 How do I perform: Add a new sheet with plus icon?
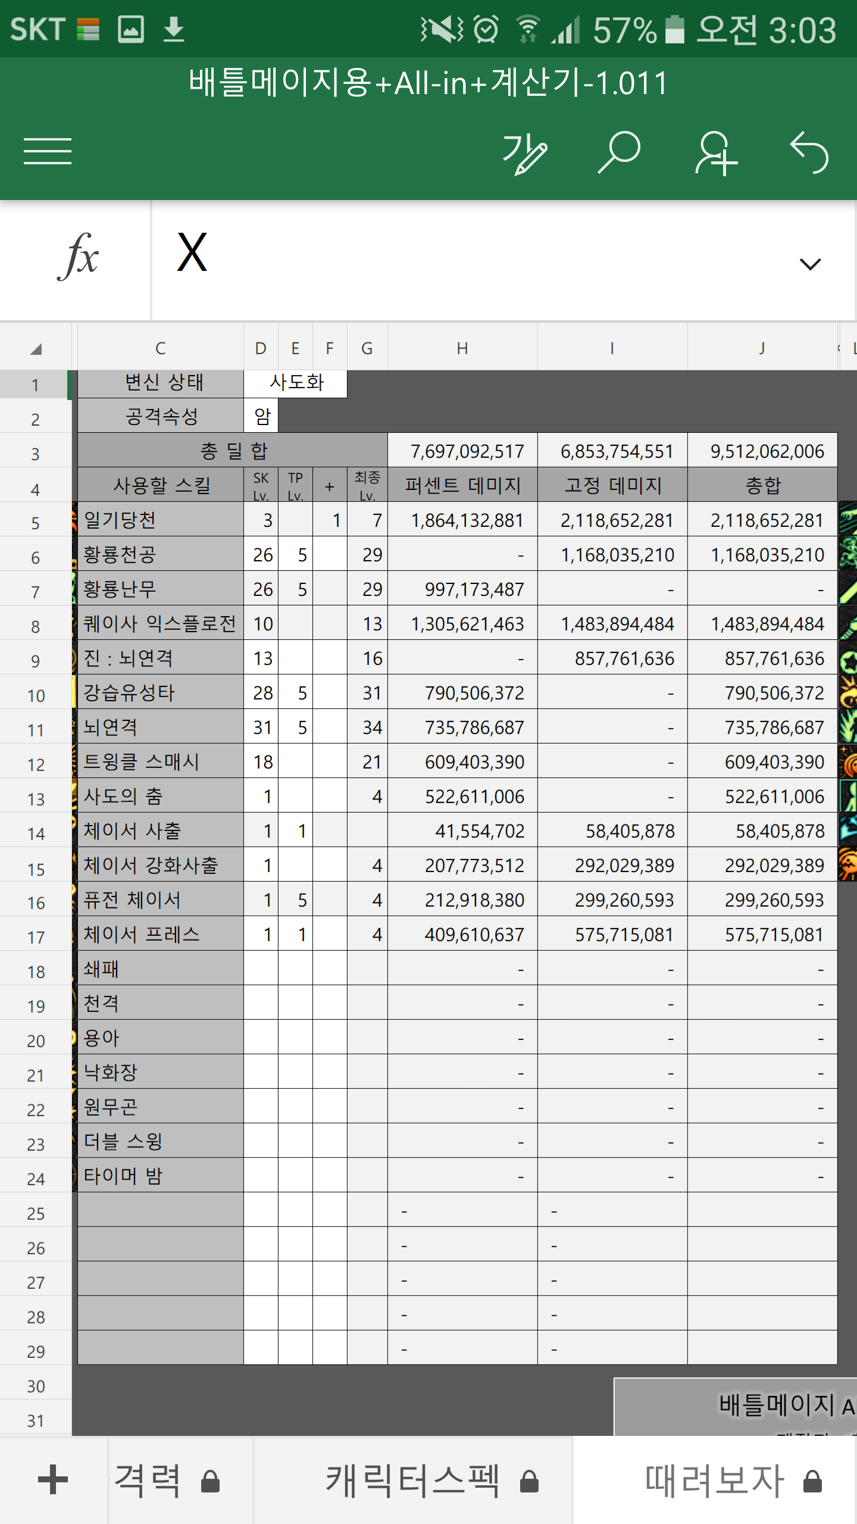[53, 1479]
